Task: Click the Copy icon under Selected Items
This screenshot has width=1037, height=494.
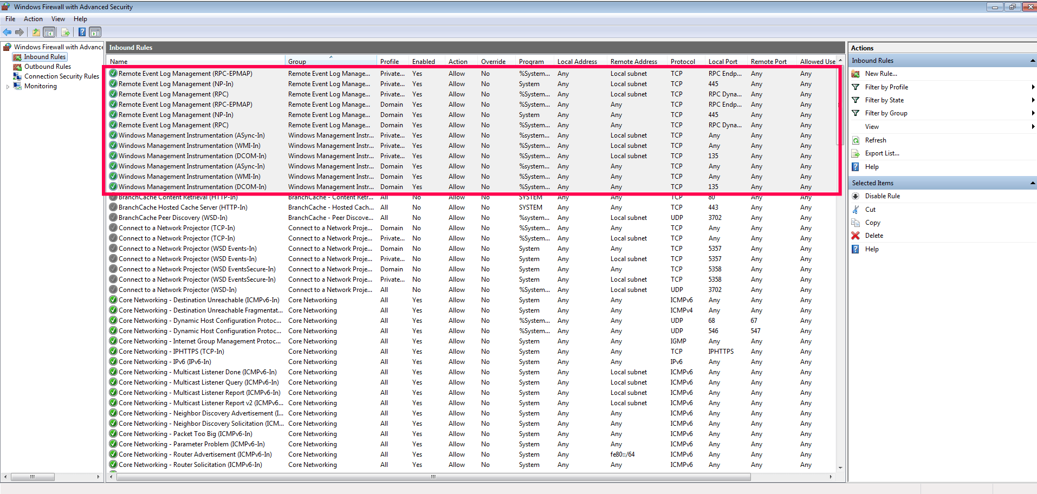Action: click(x=855, y=223)
